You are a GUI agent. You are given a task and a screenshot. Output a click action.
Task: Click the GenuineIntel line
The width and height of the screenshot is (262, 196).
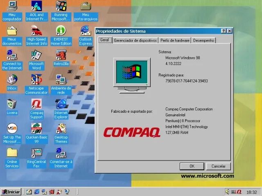pos(175,115)
